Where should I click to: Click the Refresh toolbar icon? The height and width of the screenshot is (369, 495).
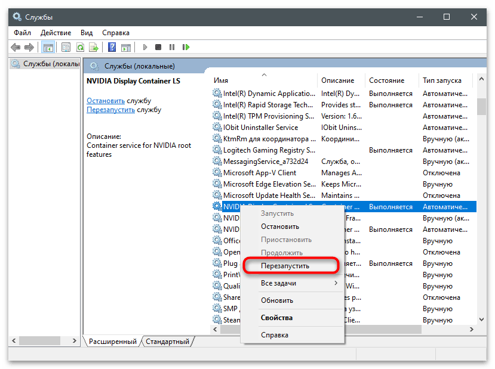(x=79, y=47)
